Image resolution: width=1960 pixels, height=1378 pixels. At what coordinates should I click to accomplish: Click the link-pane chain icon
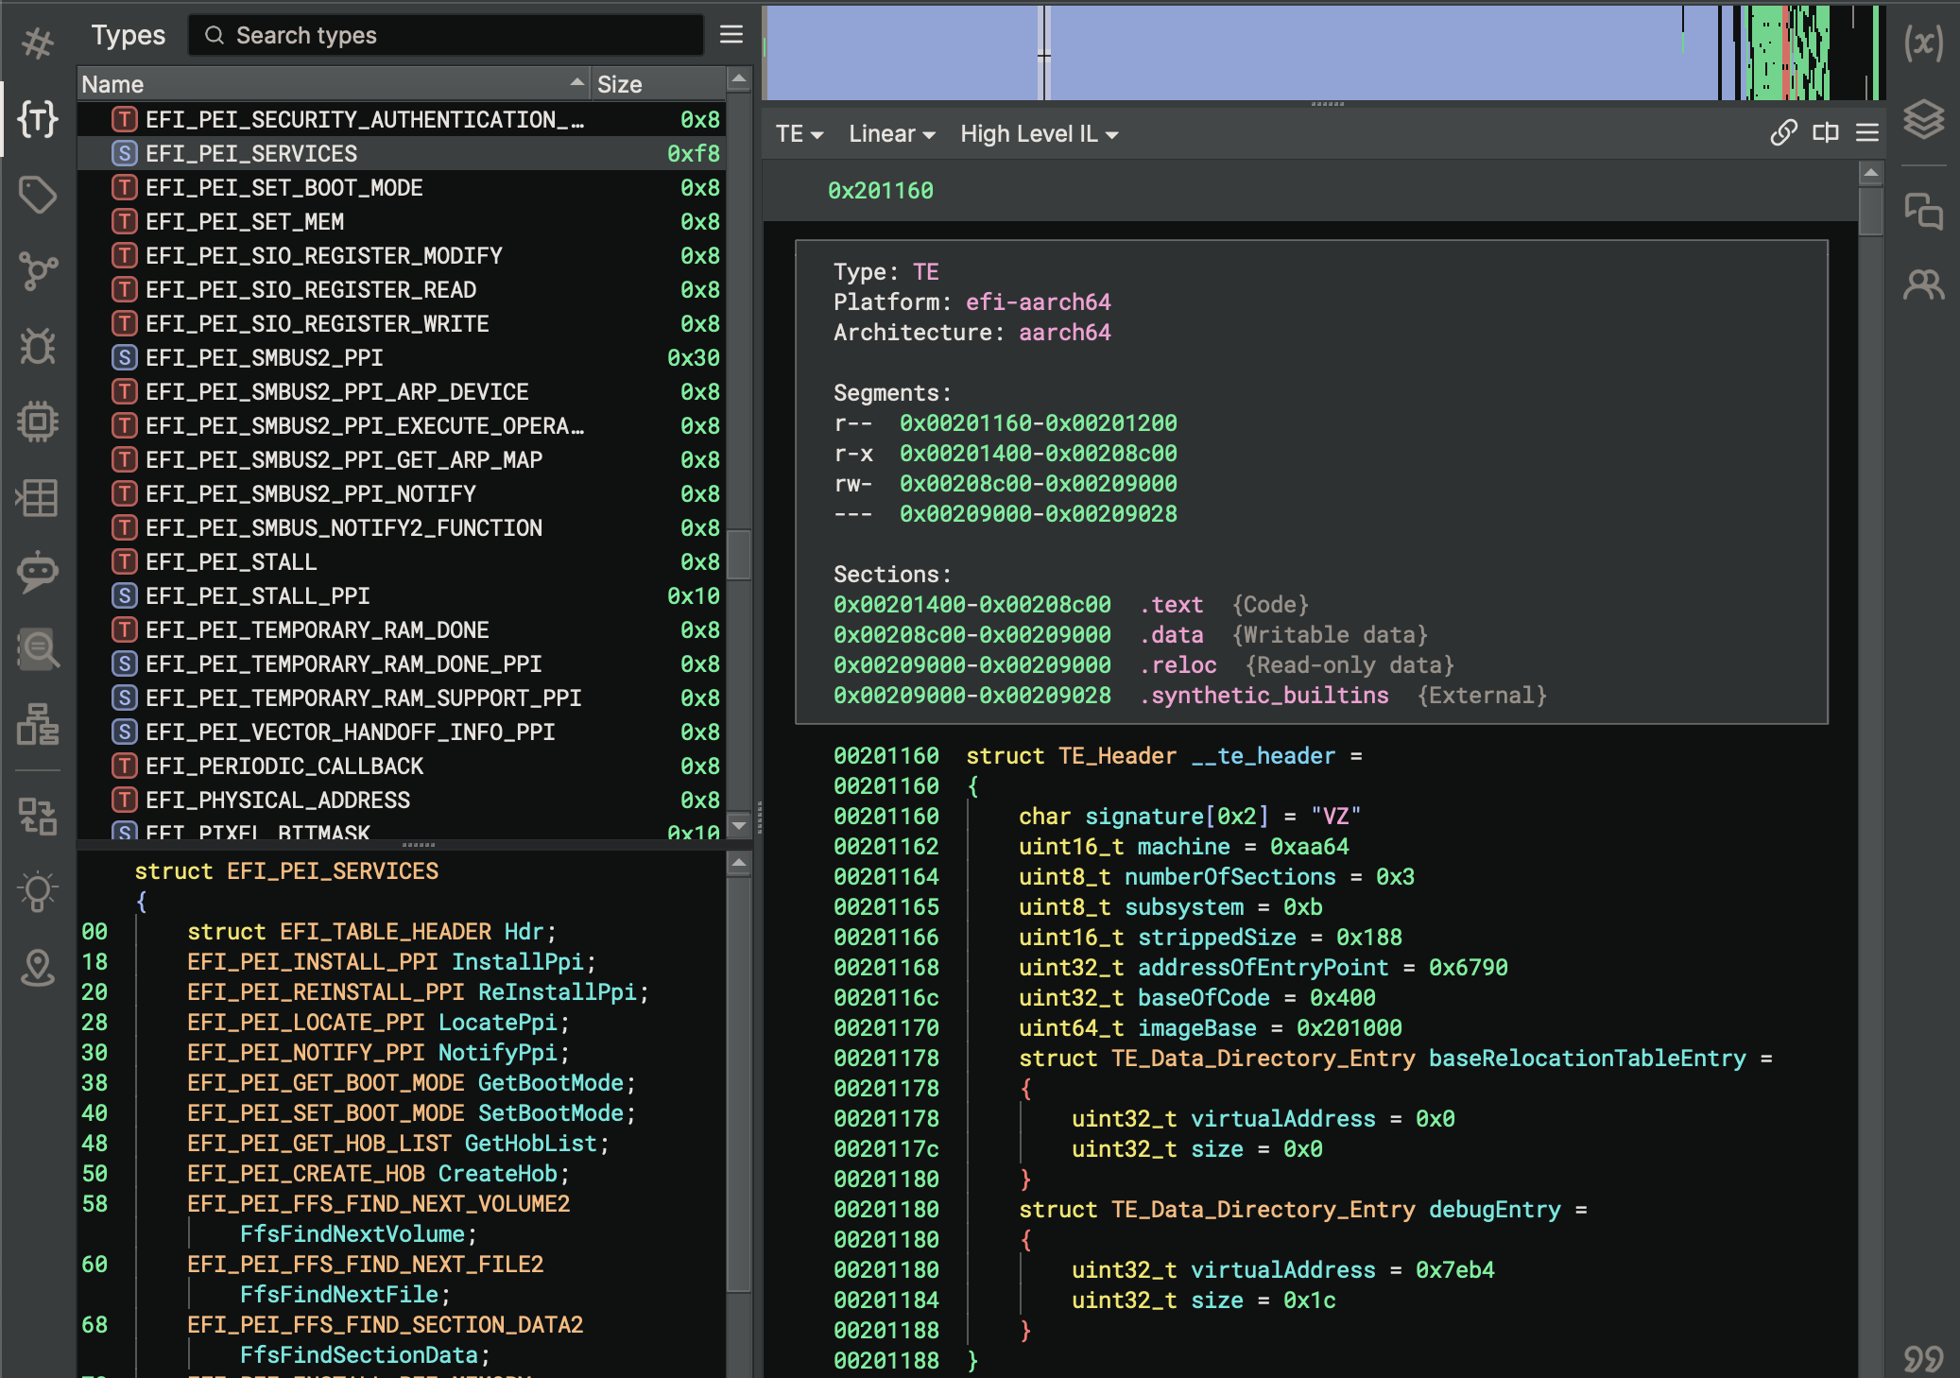[1783, 133]
